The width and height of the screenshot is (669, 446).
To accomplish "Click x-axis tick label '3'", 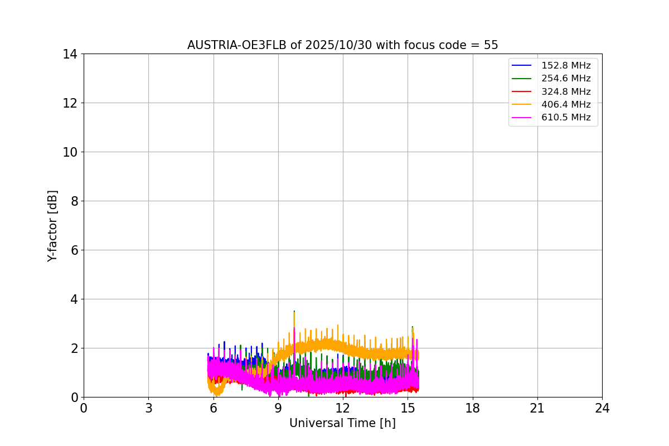I will [x=148, y=408].
